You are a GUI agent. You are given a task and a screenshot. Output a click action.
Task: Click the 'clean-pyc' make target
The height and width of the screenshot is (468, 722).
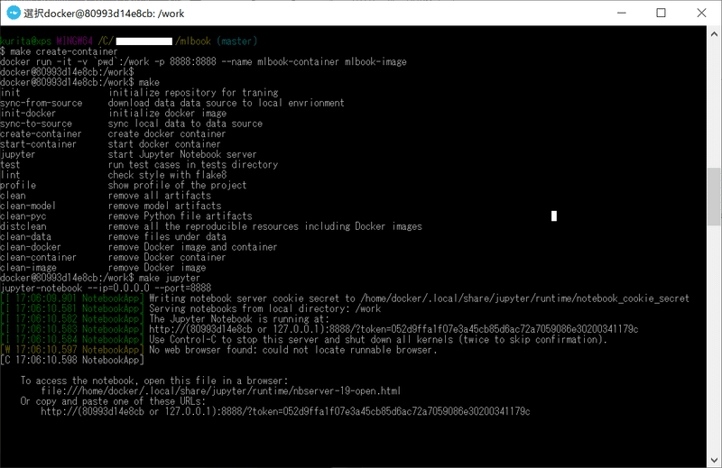pyautogui.click(x=23, y=216)
